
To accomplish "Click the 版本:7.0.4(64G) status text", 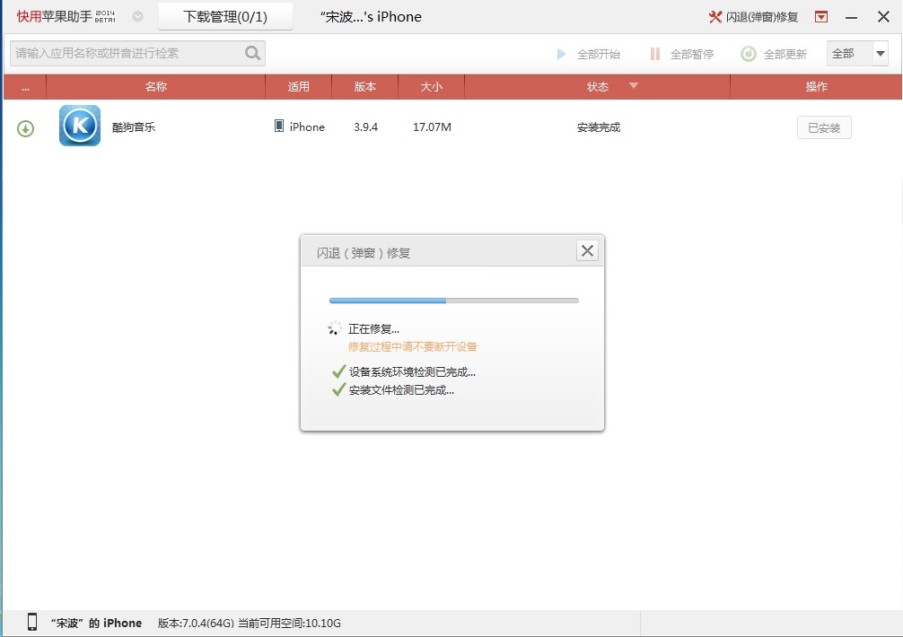I will point(196,624).
